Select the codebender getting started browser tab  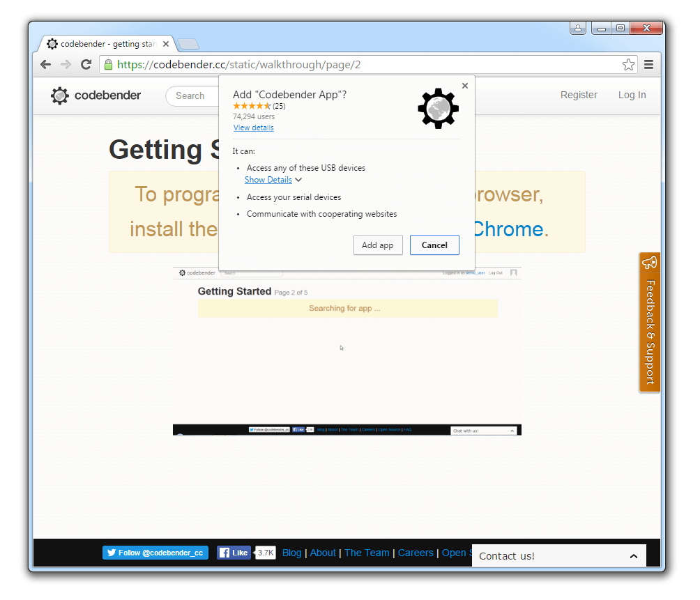coord(105,43)
